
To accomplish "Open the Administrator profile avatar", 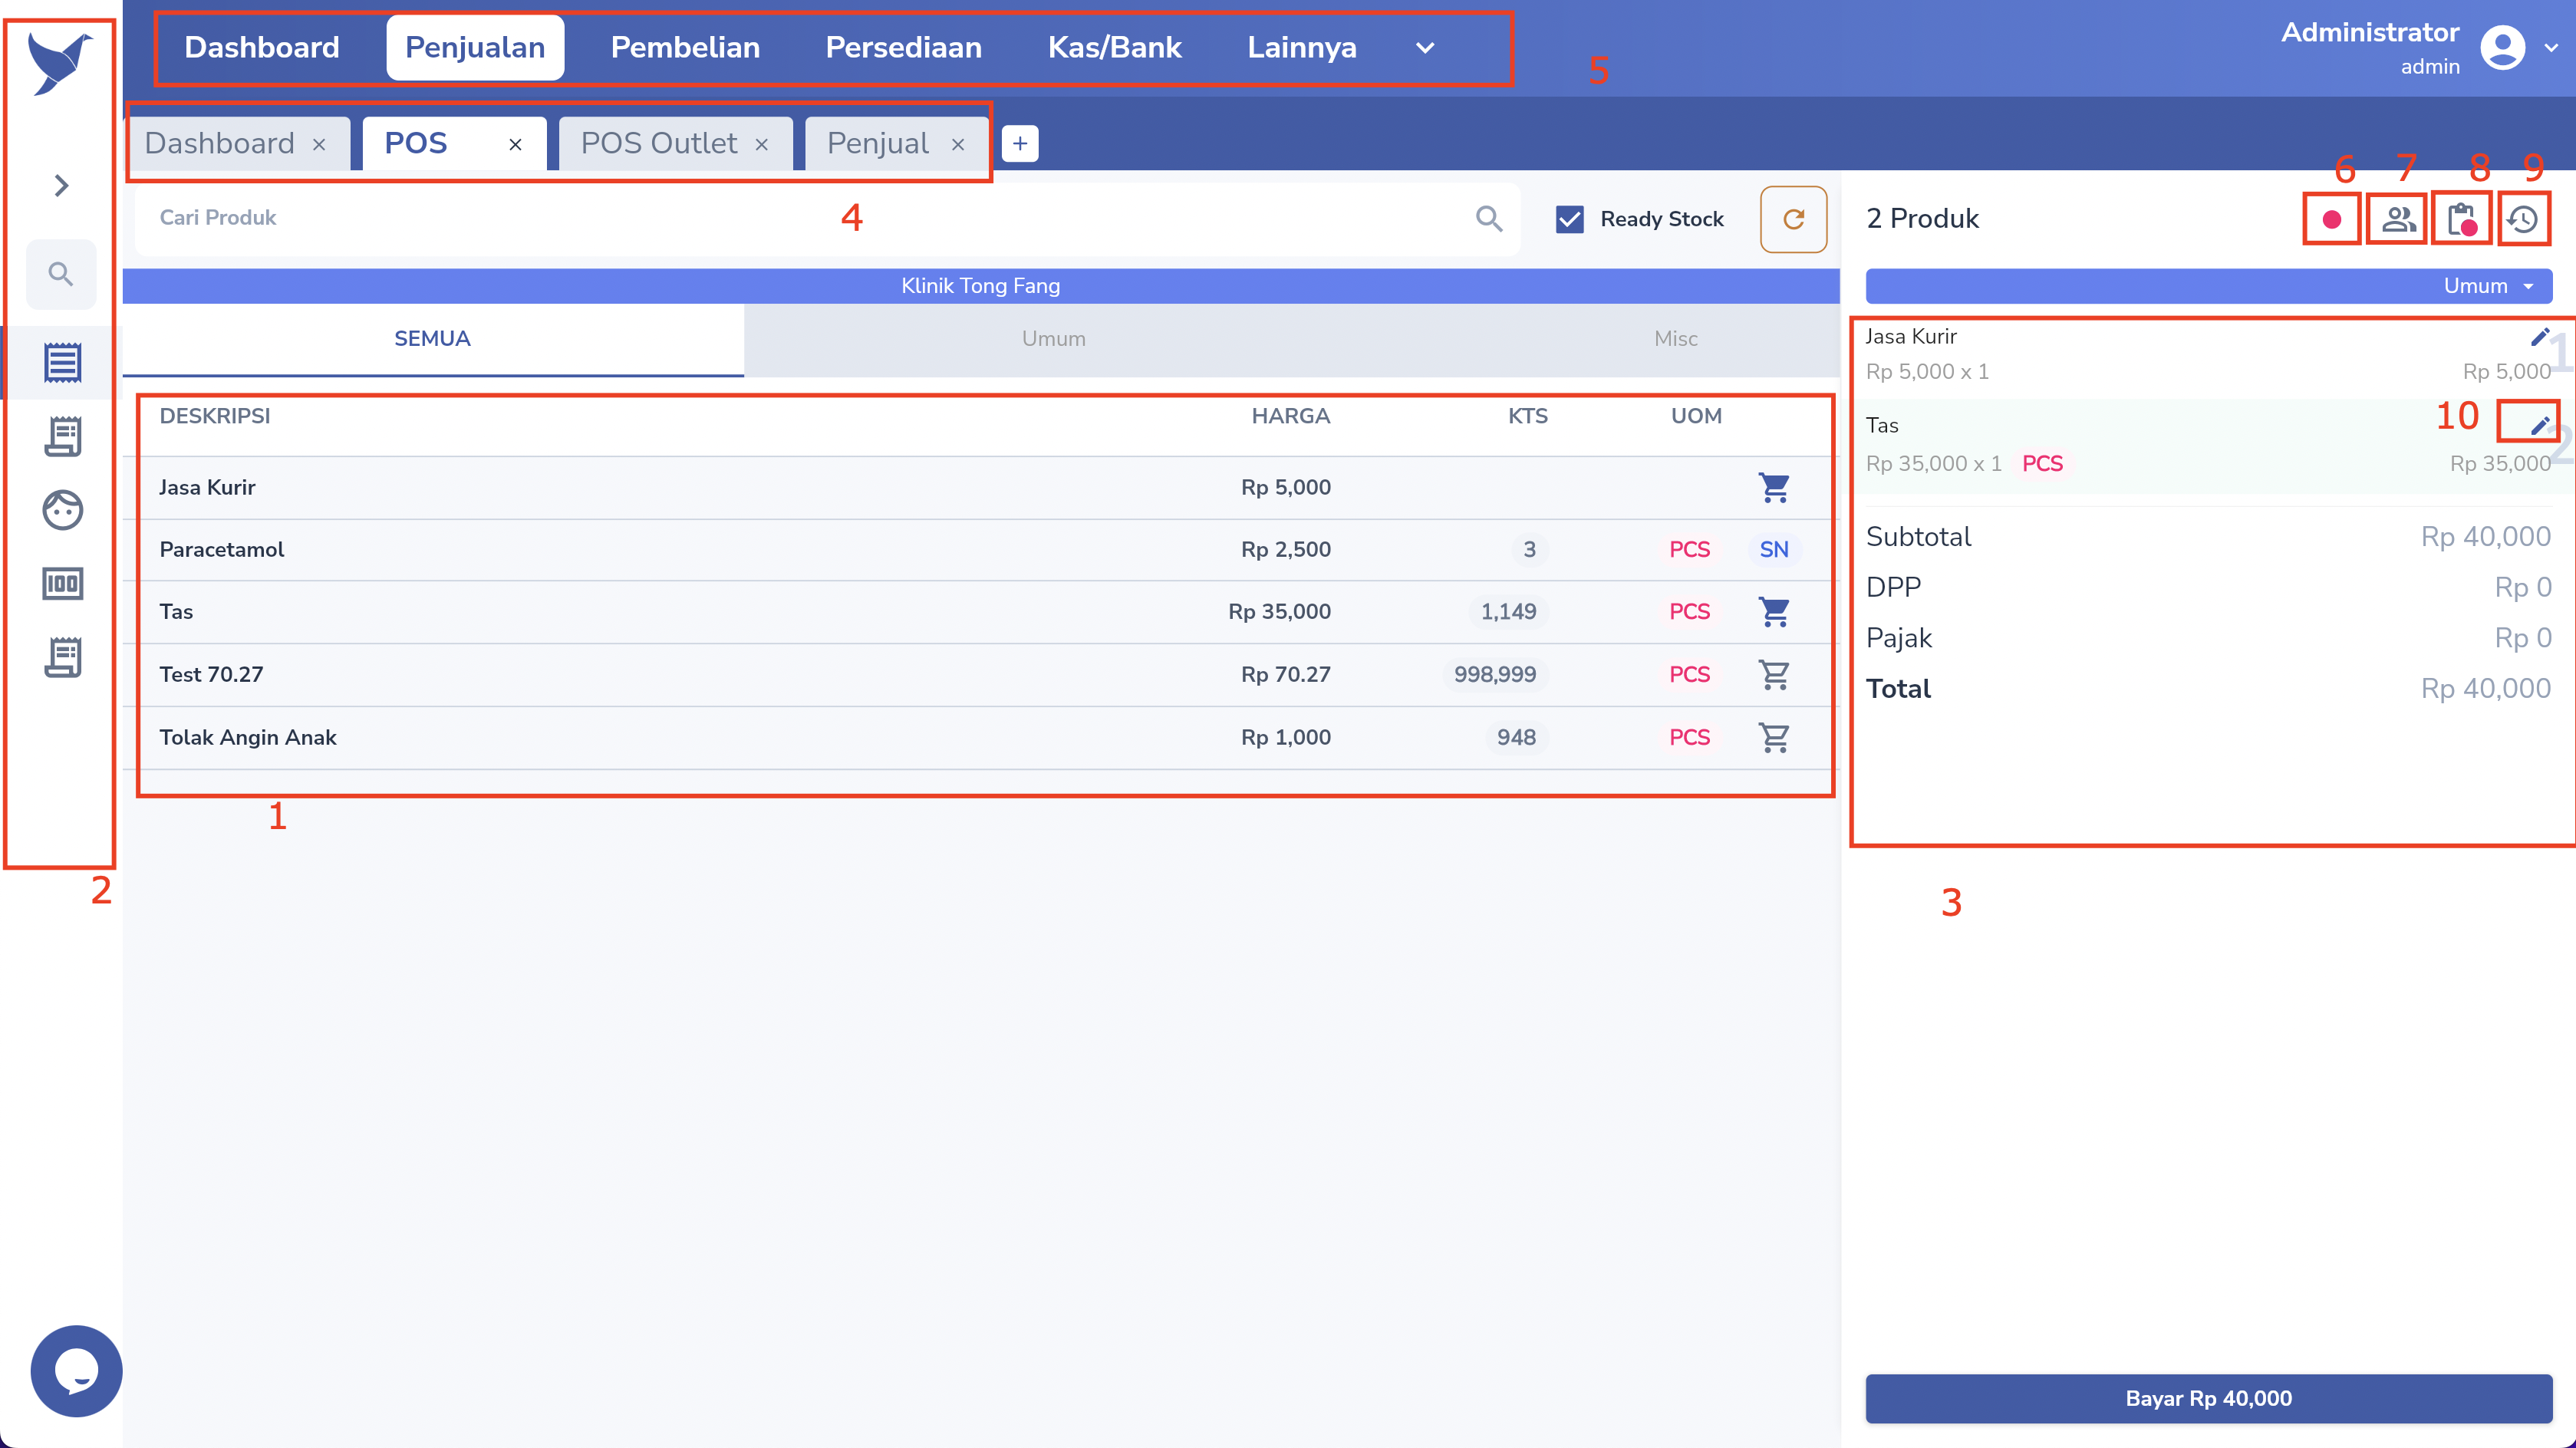I will pos(2503,48).
